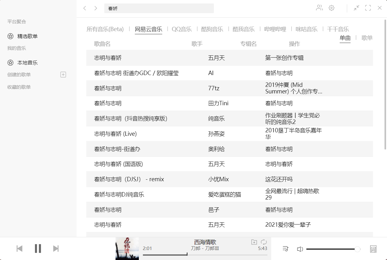Select 春娇与志明（DJSJ） - remix

(129, 179)
